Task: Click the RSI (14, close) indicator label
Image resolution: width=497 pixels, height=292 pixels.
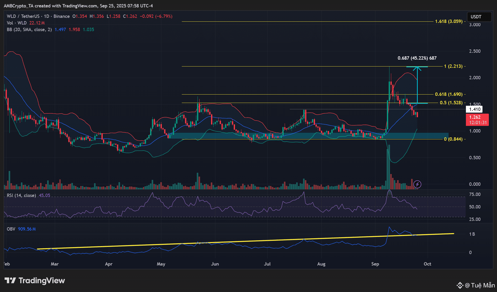Action: 21,195
